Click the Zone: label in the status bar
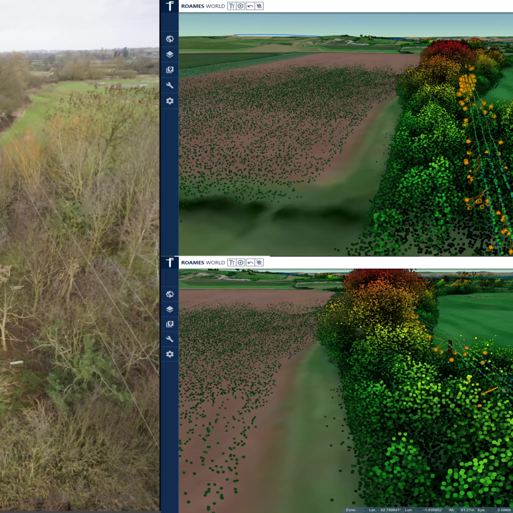This screenshot has width=513, height=513. click(351, 510)
